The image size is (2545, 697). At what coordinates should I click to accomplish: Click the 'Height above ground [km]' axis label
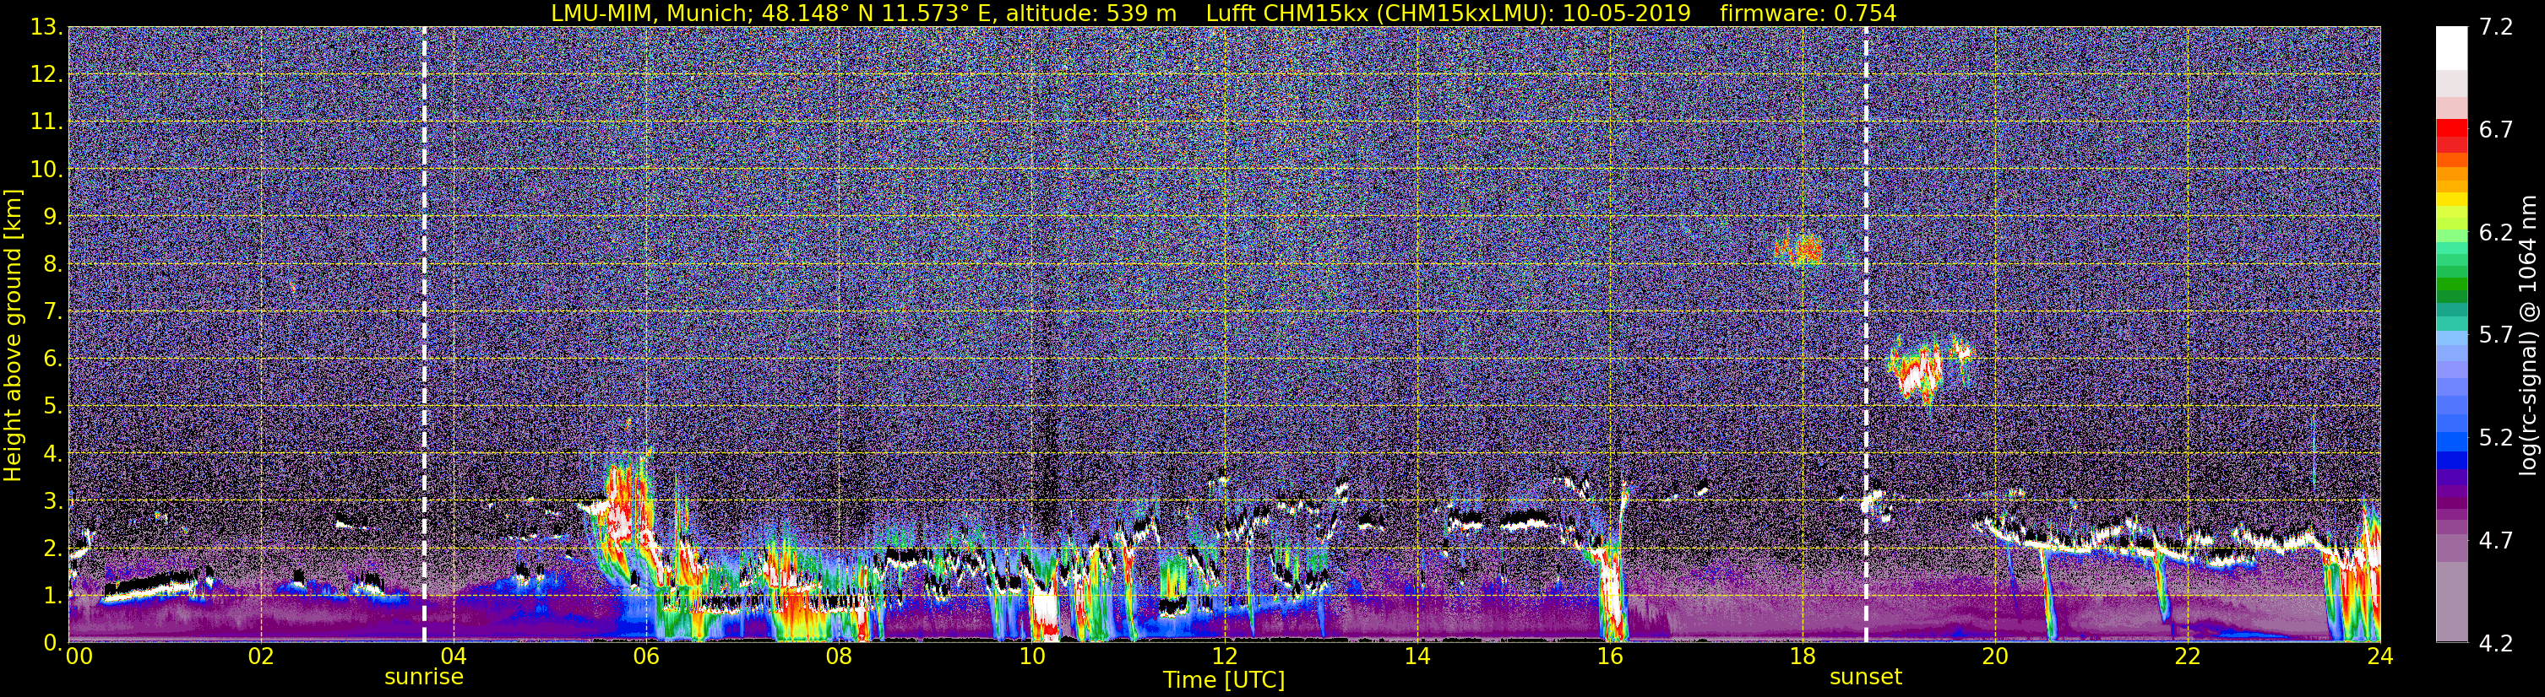click(x=13, y=335)
